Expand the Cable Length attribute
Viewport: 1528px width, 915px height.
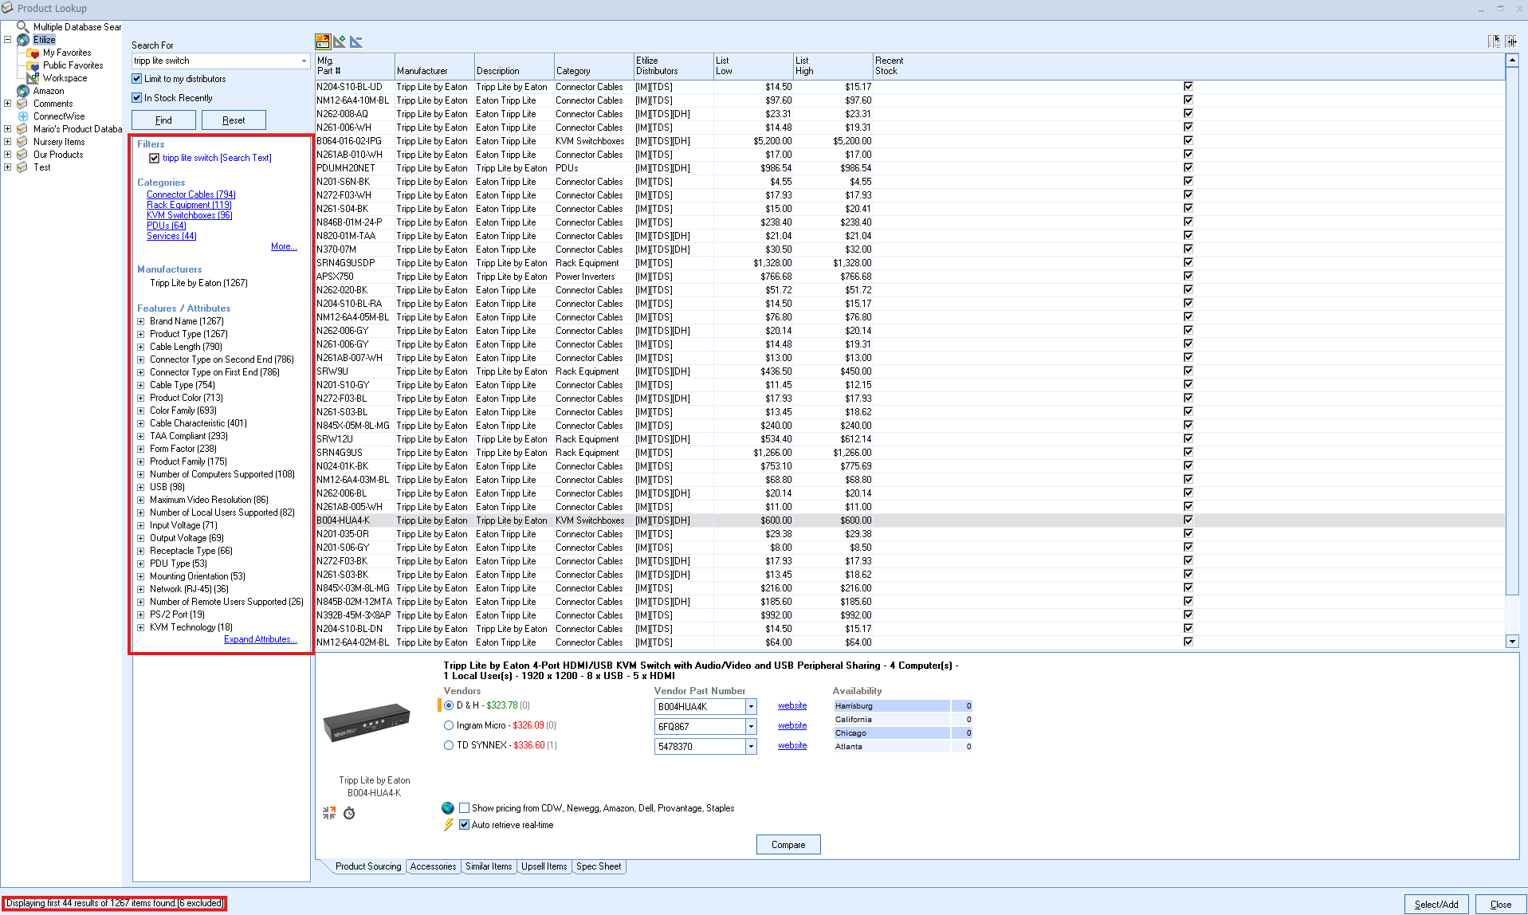coord(141,347)
